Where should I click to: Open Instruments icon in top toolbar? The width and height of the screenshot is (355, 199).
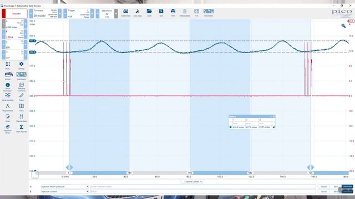(x=209, y=13)
